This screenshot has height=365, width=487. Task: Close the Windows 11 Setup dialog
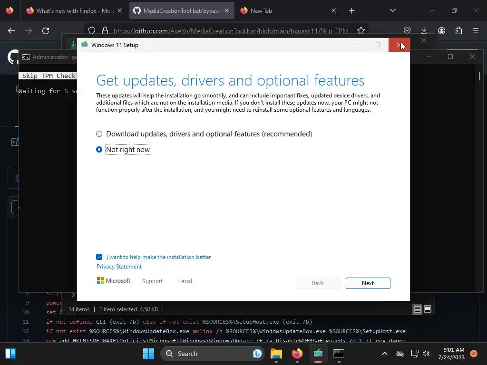point(399,45)
